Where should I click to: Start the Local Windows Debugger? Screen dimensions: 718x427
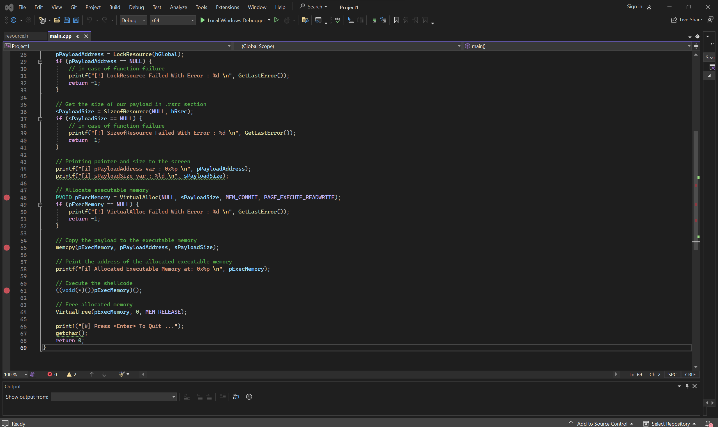point(233,20)
